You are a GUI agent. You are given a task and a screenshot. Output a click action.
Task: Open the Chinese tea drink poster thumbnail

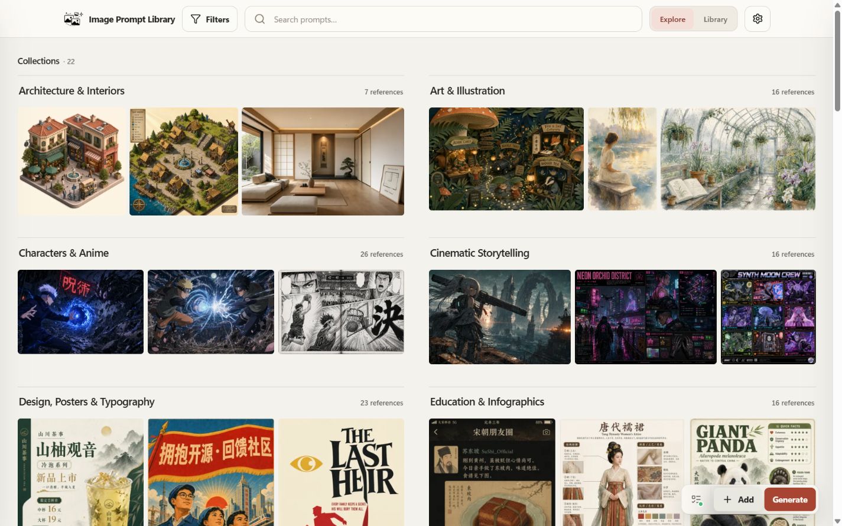point(80,472)
